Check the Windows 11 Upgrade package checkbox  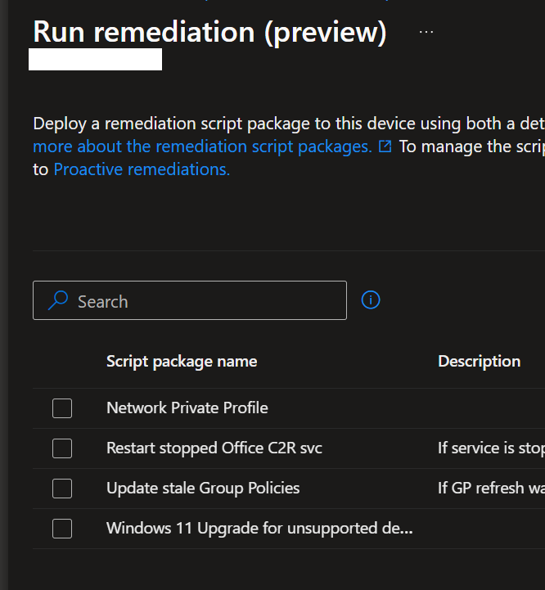pos(62,529)
